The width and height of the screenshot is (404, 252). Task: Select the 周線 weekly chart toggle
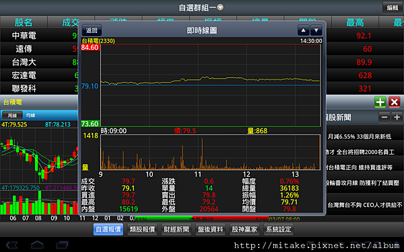12,116
